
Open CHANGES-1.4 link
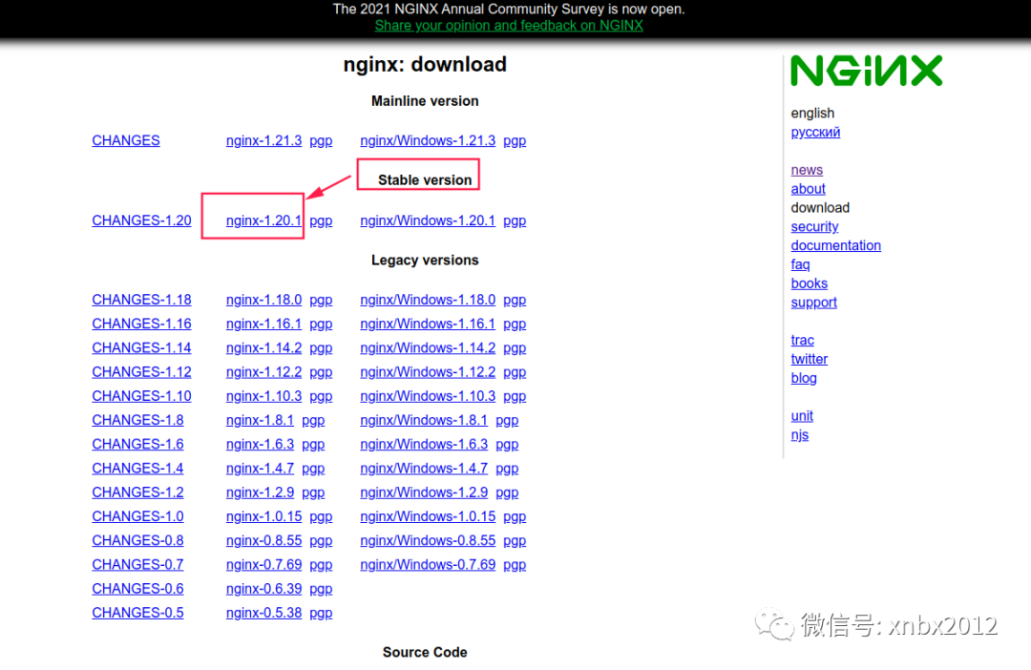click(137, 469)
